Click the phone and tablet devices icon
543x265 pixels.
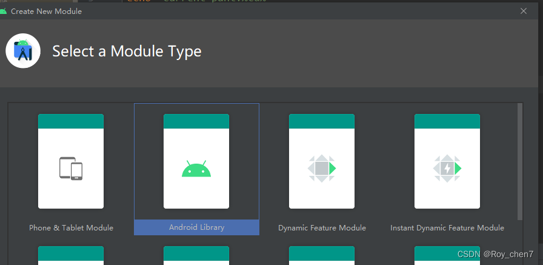(x=71, y=169)
